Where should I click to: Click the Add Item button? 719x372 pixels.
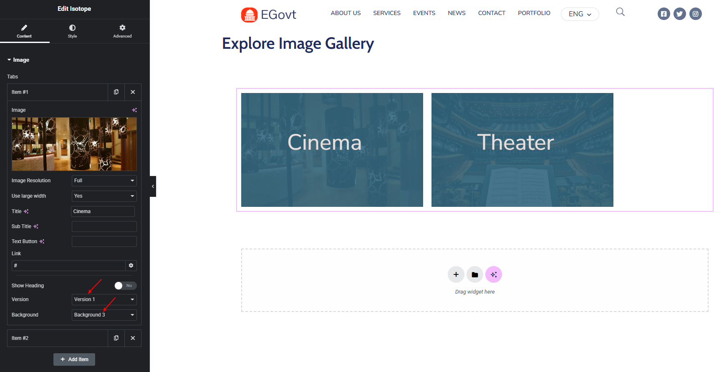point(74,359)
